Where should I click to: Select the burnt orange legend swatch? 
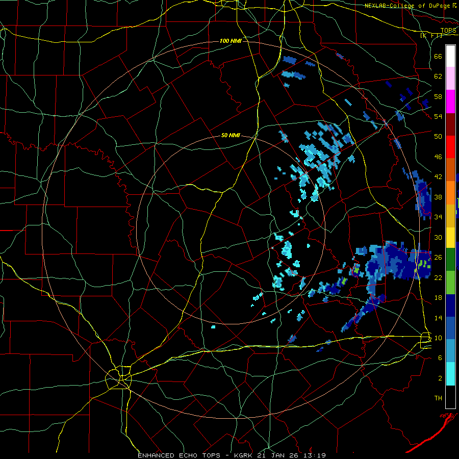point(450,170)
